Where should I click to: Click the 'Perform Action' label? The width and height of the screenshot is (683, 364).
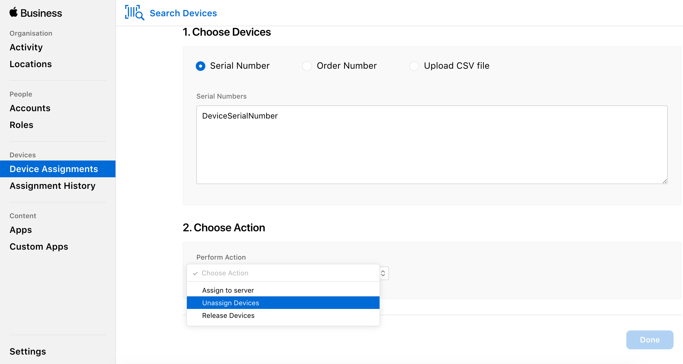point(221,257)
